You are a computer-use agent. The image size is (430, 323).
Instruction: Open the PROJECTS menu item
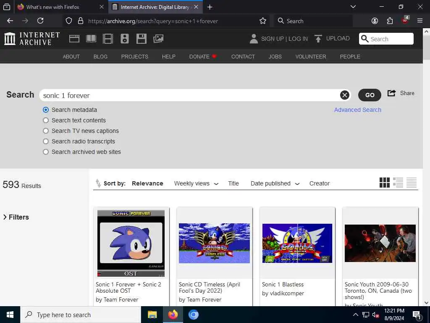point(135,57)
